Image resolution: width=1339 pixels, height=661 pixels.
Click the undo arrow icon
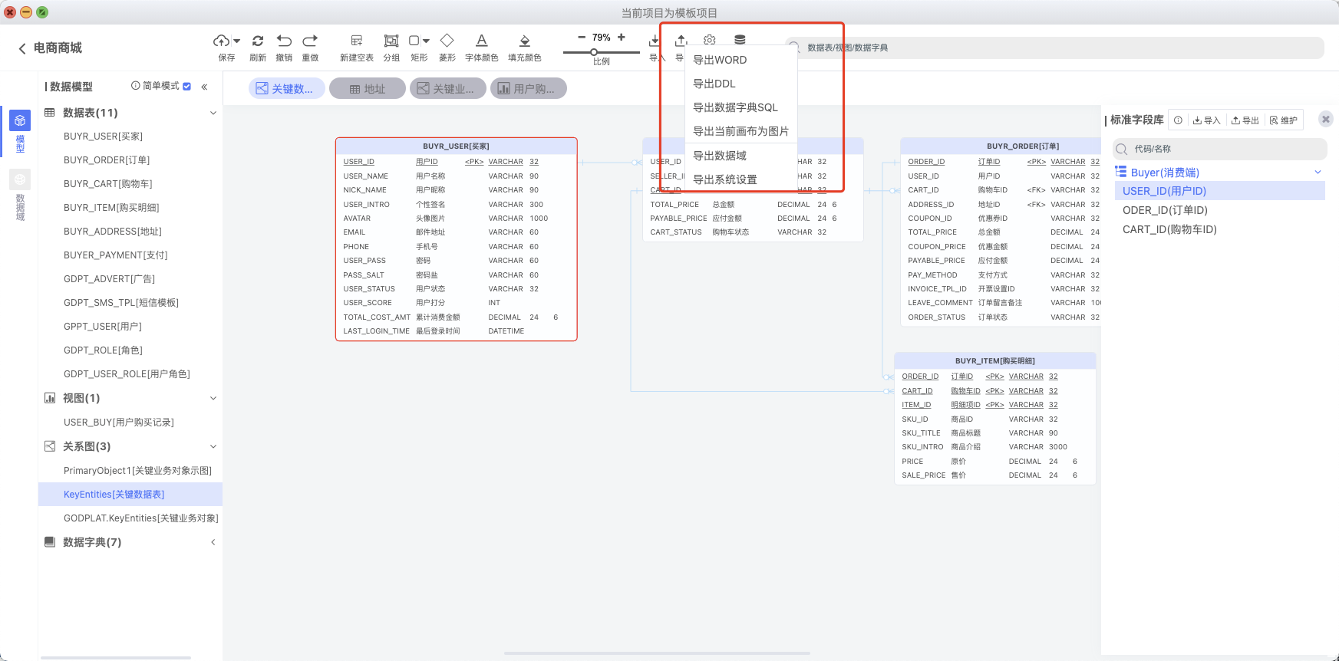[x=284, y=41]
